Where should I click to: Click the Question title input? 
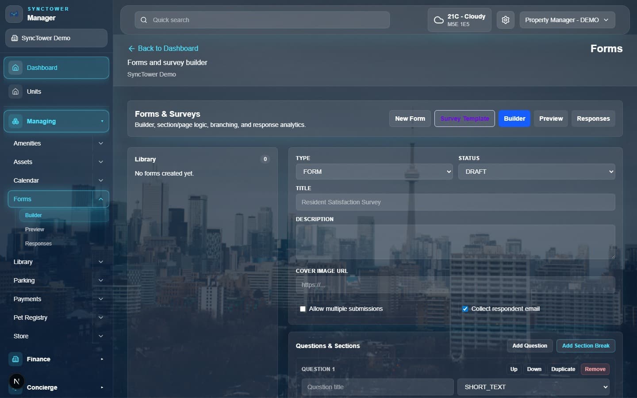(377, 387)
